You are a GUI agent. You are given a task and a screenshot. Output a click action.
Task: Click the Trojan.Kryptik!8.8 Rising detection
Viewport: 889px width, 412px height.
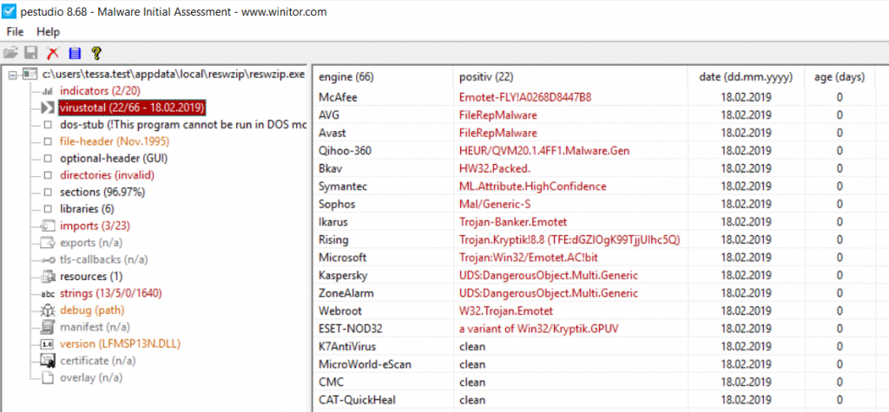tap(570, 239)
